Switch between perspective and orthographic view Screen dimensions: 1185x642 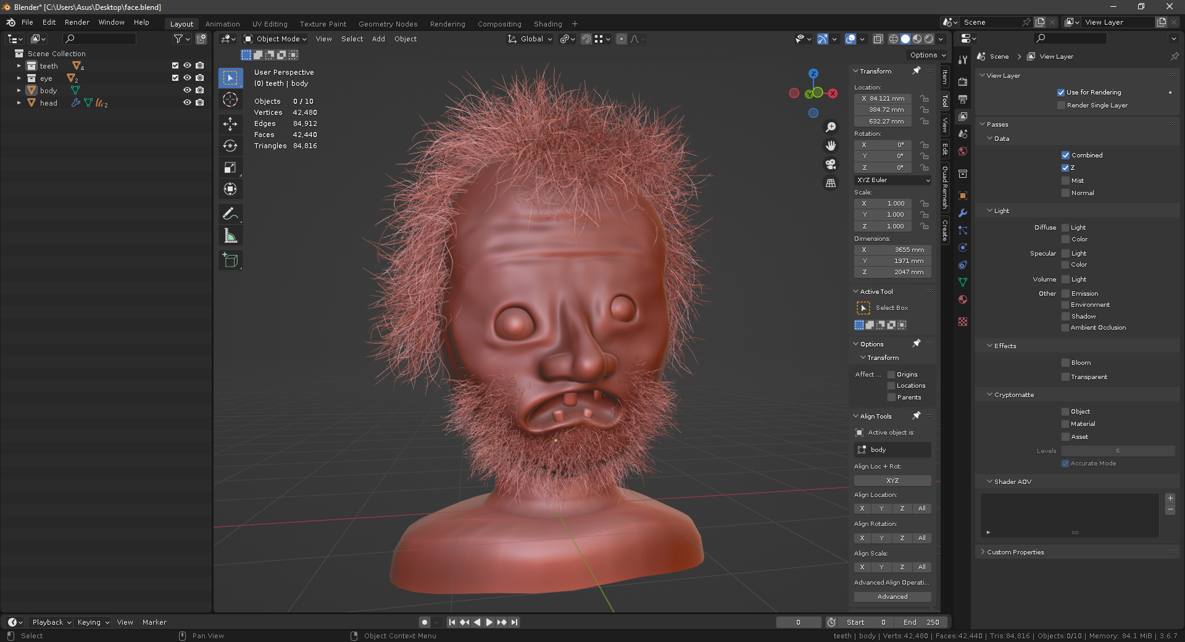tap(831, 183)
